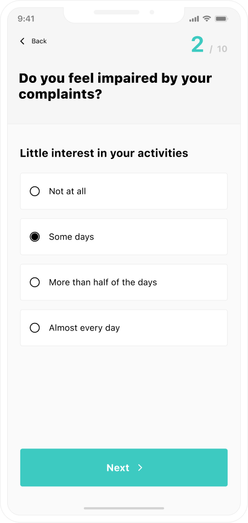
Task: Tap the back arrow chevron icon
Action: (22, 41)
